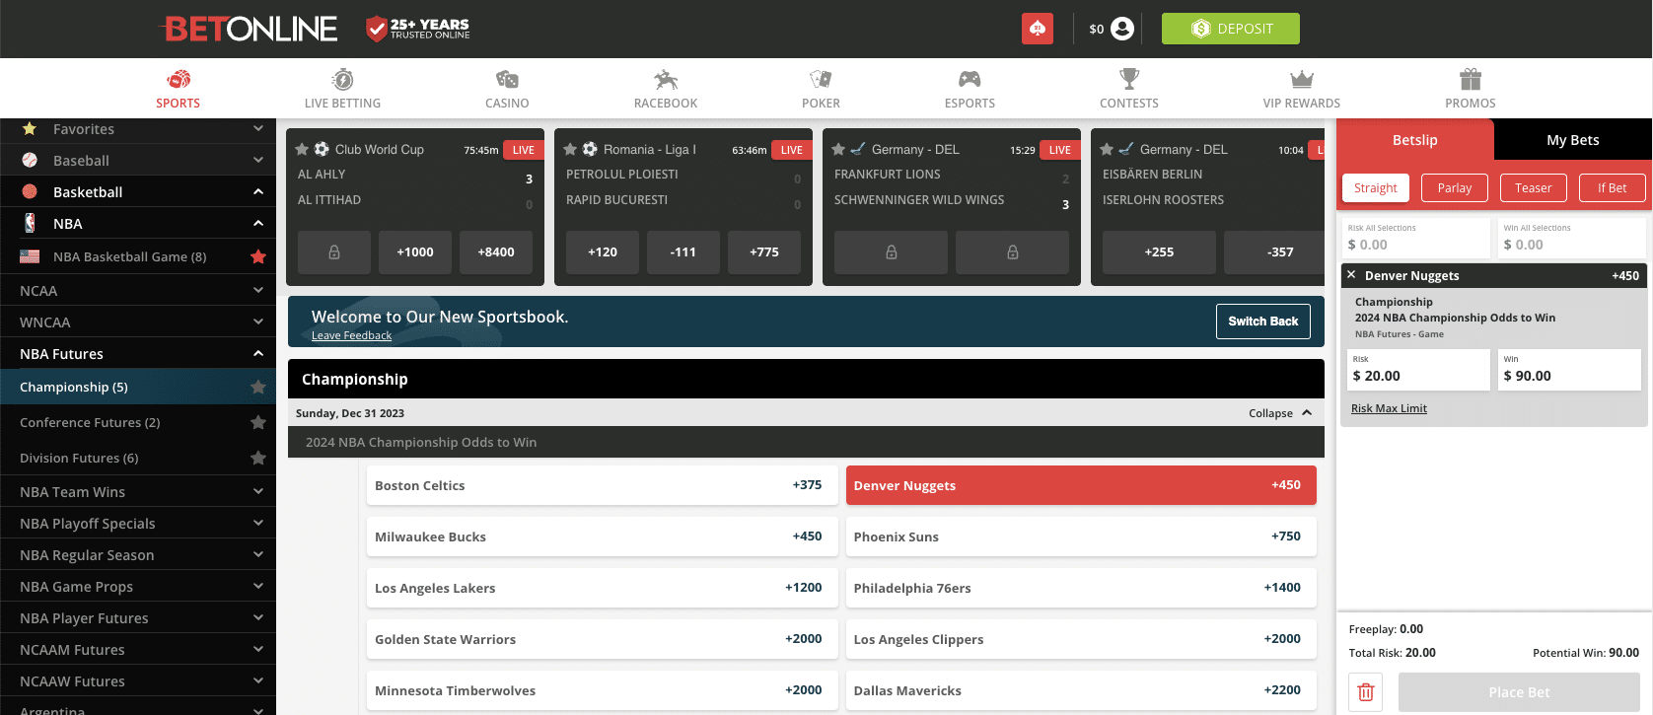Click the NBA logo icon in sidebar

(x=30, y=223)
